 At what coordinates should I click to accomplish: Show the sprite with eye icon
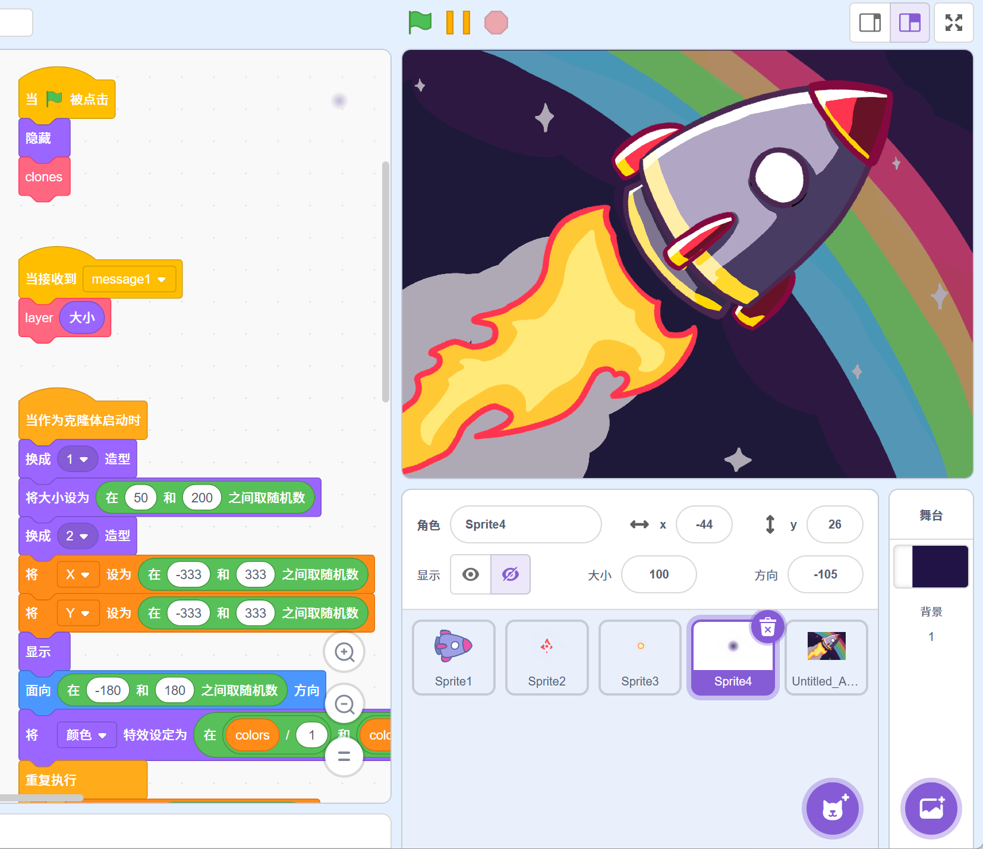[x=471, y=574]
